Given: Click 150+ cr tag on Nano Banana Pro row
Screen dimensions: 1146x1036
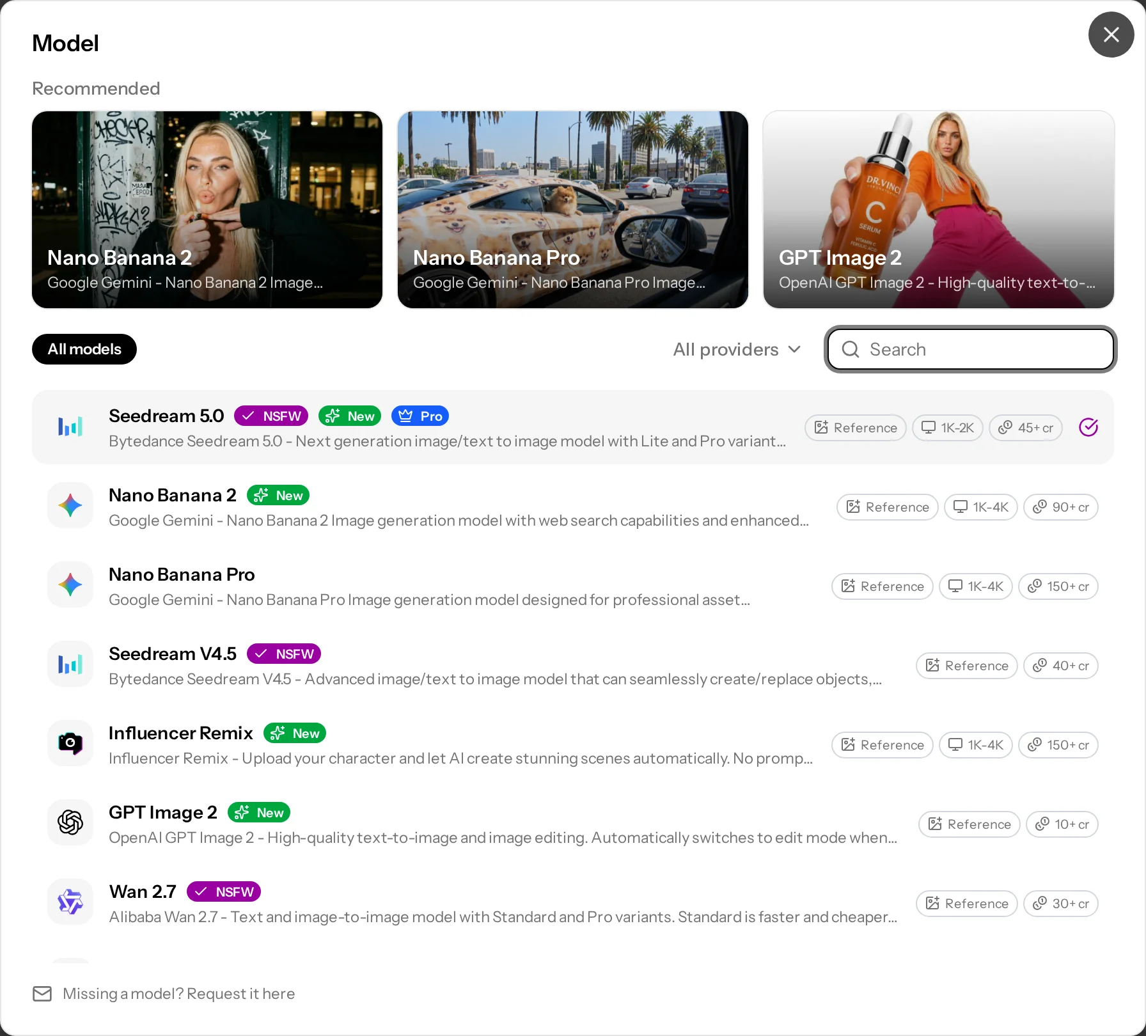Looking at the screenshot, I should [1058, 586].
